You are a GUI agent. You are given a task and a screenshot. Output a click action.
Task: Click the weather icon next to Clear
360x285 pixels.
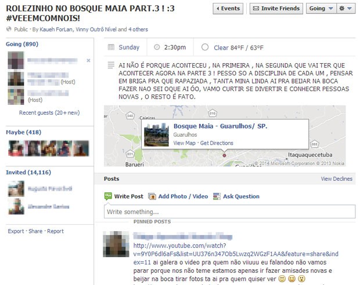204,47
